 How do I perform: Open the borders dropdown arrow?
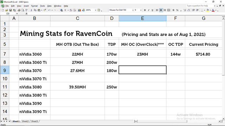[x=205, y=10]
